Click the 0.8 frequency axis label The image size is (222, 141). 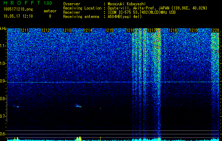[x=3, y=99]
